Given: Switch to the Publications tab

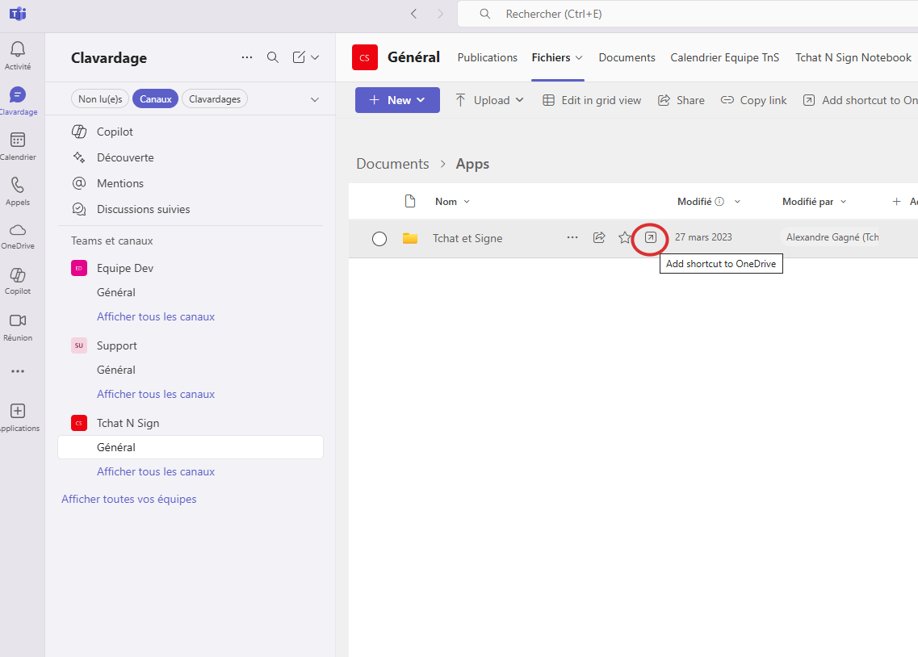Looking at the screenshot, I should point(487,57).
